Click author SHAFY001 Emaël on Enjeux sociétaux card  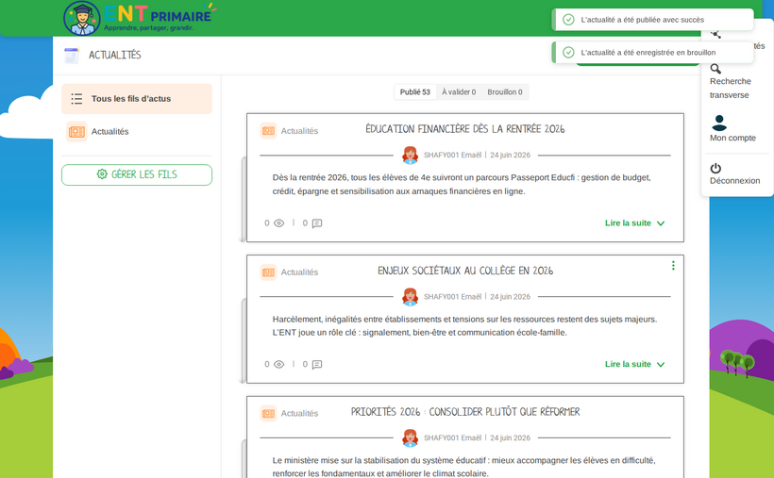pyautogui.click(x=452, y=296)
